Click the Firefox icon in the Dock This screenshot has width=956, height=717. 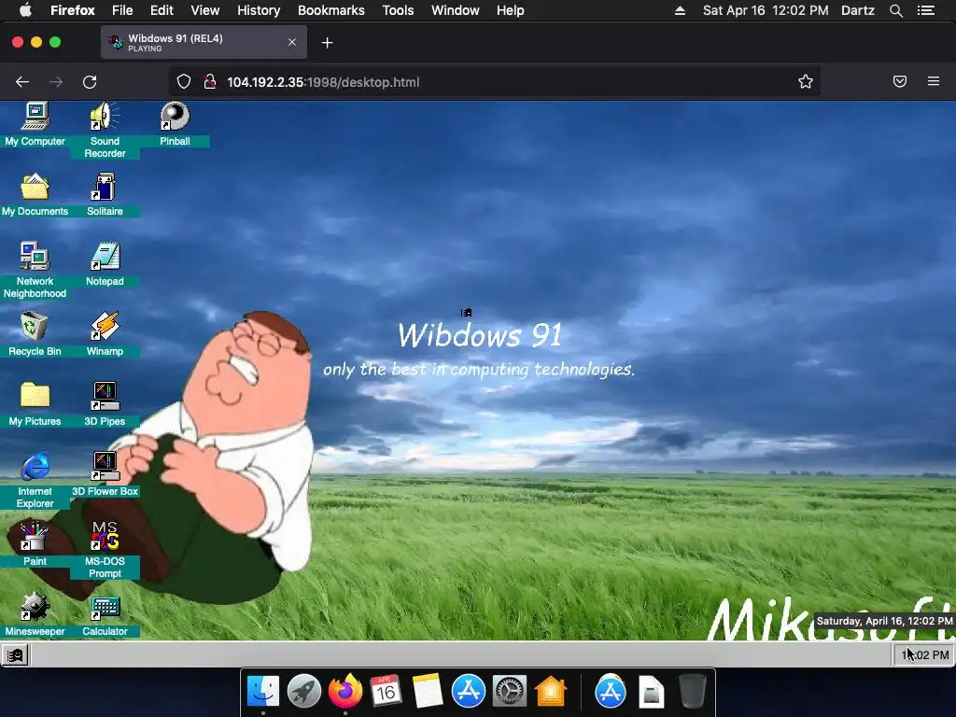pos(345,691)
